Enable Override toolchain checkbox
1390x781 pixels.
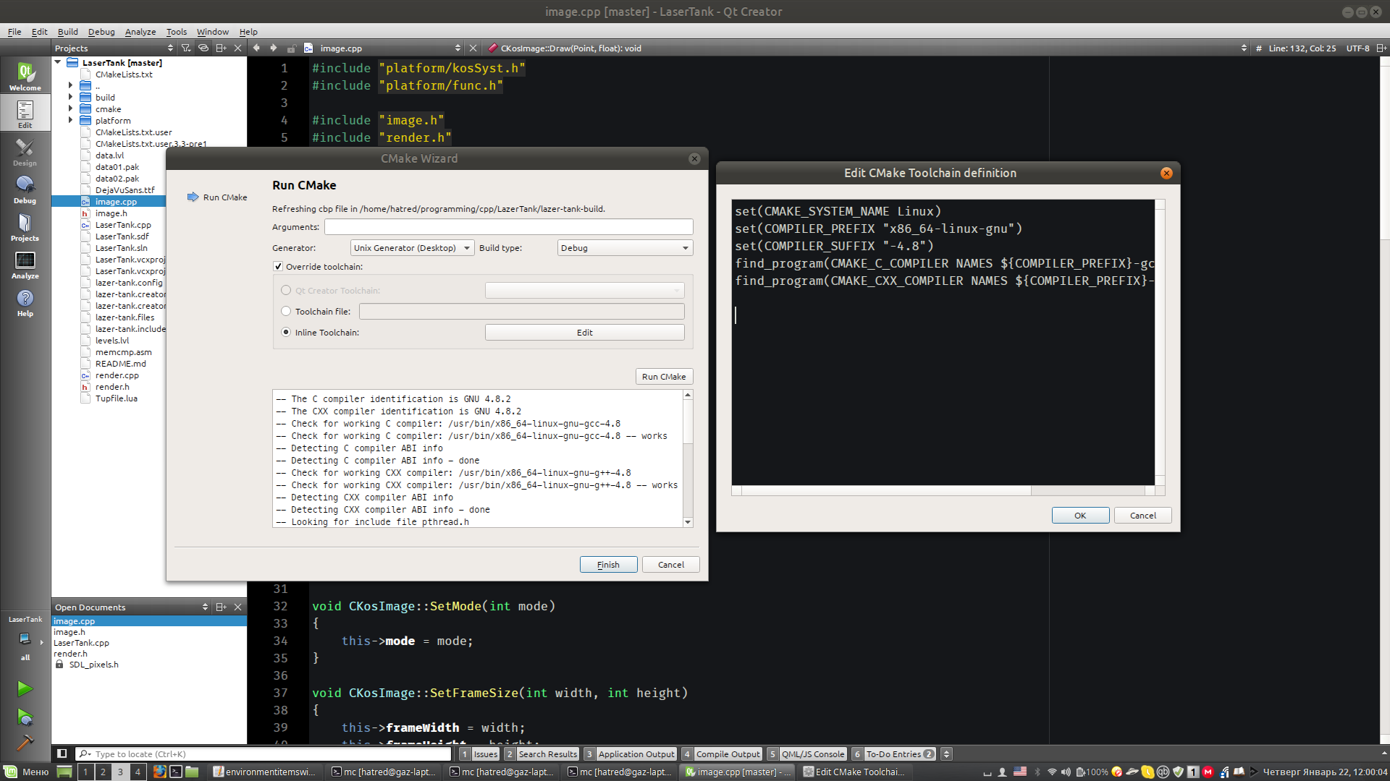tap(279, 266)
